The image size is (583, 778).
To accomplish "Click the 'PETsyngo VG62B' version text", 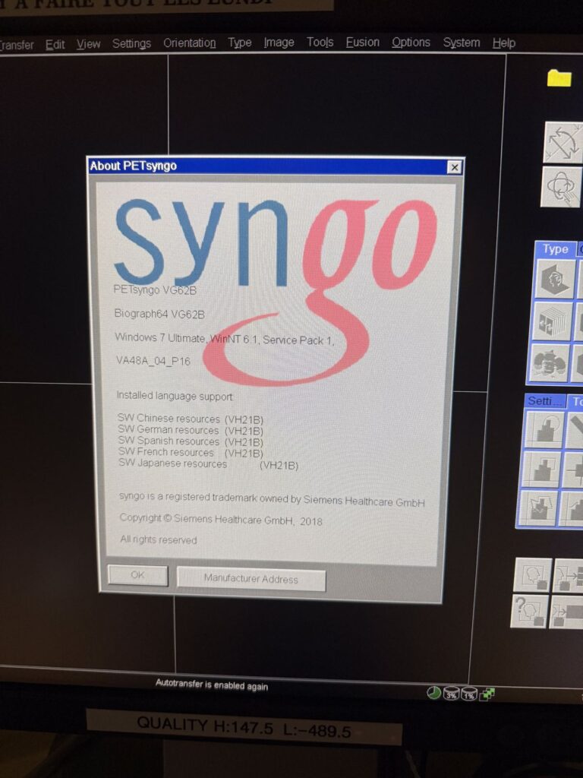I will tap(155, 289).
